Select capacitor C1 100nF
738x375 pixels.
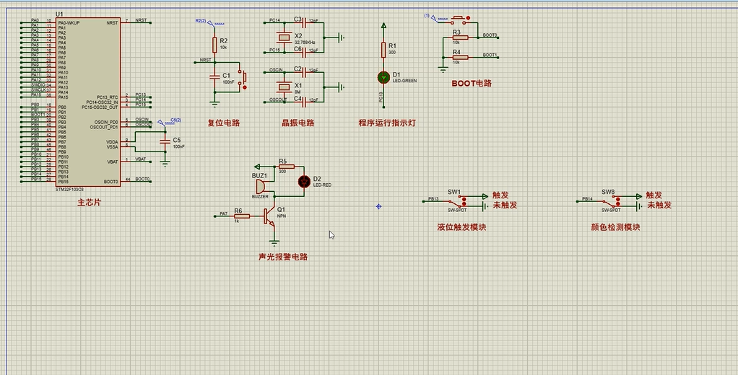(x=214, y=76)
